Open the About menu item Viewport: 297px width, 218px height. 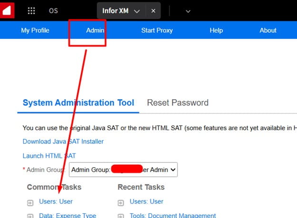pos(267,30)
